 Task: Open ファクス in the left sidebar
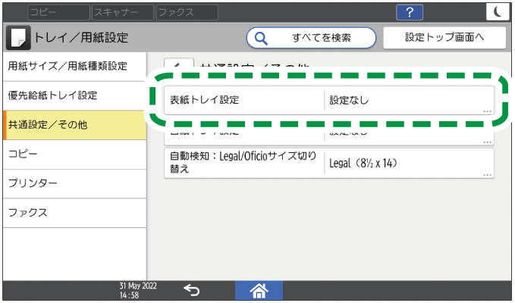coord(74,213)
